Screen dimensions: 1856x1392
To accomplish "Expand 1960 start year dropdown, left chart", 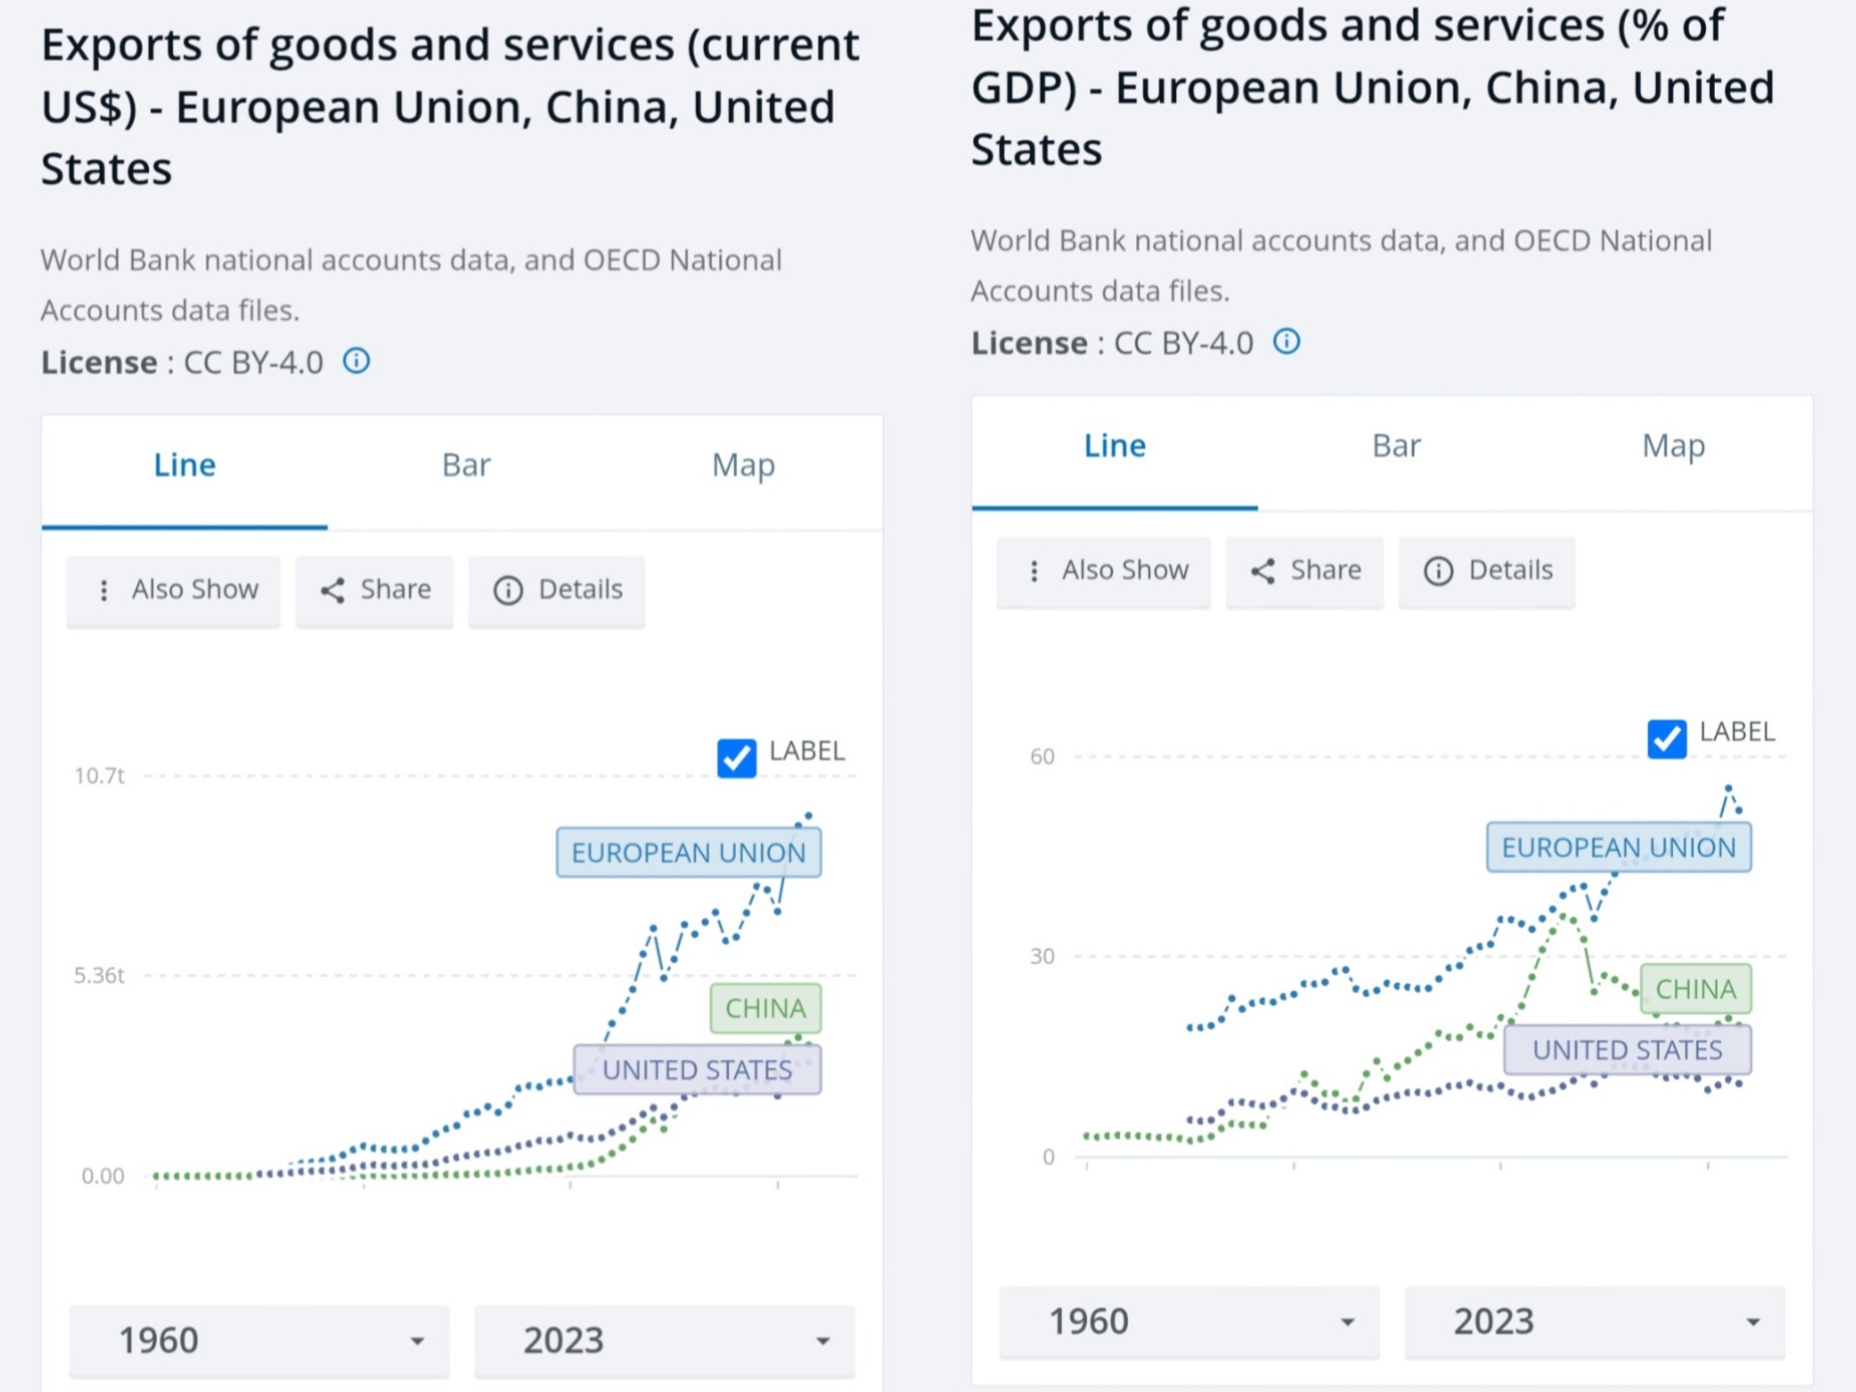I will [x=259, y=1341].
